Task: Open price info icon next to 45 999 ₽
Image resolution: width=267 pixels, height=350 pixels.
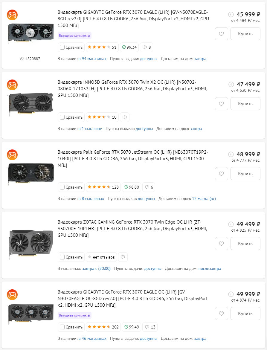Action: point(231,14)
